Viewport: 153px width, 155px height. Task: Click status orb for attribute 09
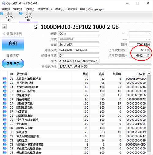[5, 99]
